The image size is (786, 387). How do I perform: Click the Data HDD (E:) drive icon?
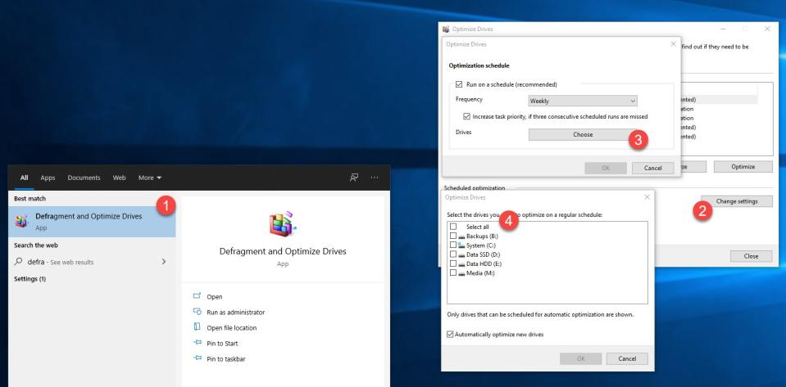click(x=461, y=263)
